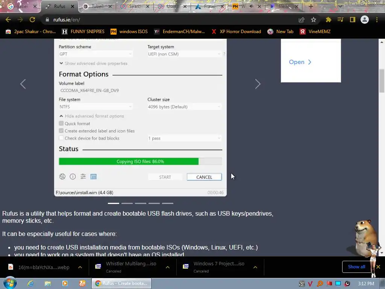Open Windows Explorer from the taskbar

click(x=48, y=284)
